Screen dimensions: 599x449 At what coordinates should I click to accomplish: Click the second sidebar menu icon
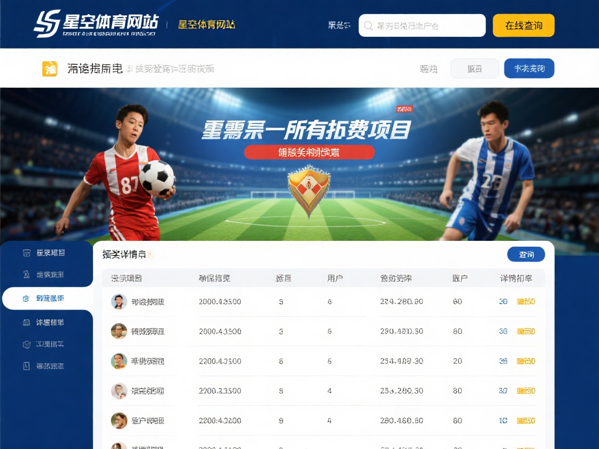coord(26,274)
